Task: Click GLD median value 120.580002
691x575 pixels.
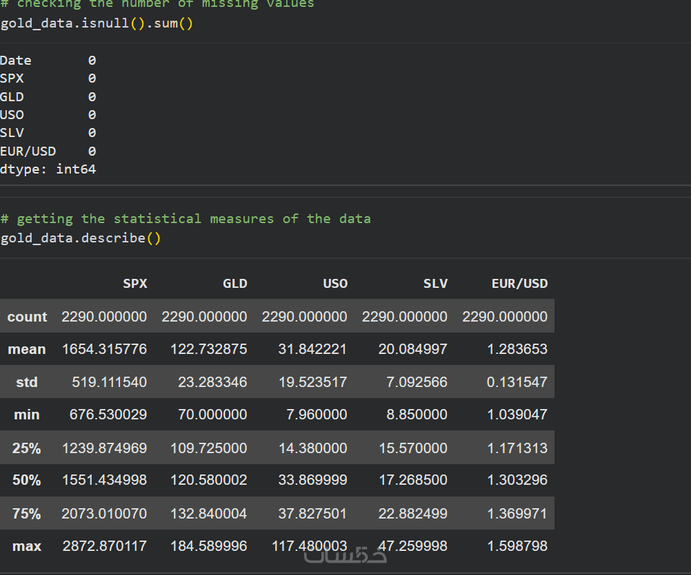Action: 208,479
